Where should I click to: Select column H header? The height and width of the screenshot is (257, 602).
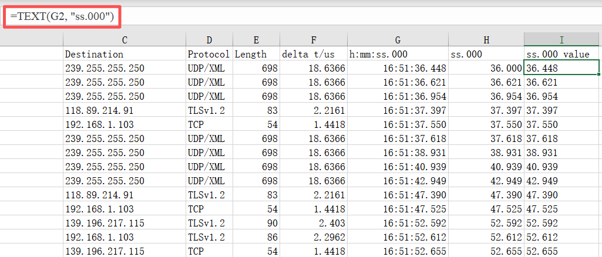(x=486, y=40)
